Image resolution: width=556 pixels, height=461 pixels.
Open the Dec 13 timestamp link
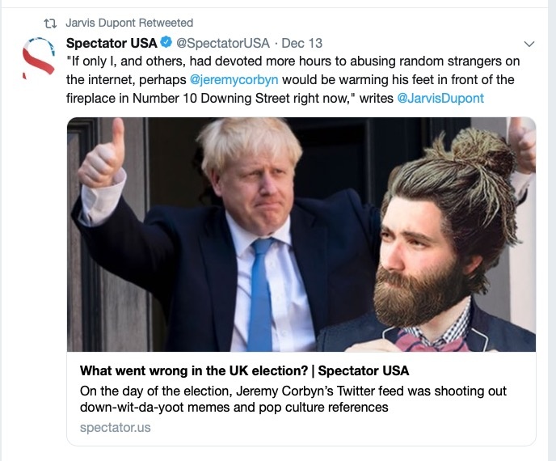301,44
